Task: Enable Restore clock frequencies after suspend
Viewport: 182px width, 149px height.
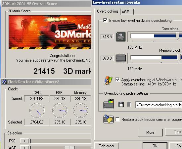Action: click(117, 120)
